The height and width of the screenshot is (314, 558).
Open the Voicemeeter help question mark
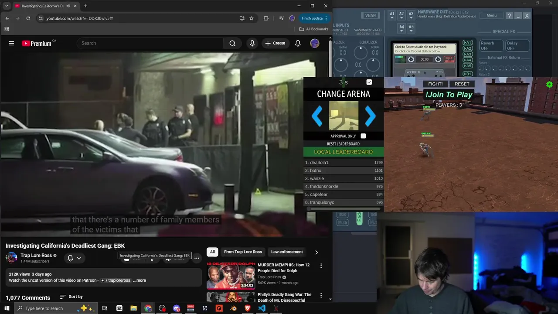click(x=509, y=16)
